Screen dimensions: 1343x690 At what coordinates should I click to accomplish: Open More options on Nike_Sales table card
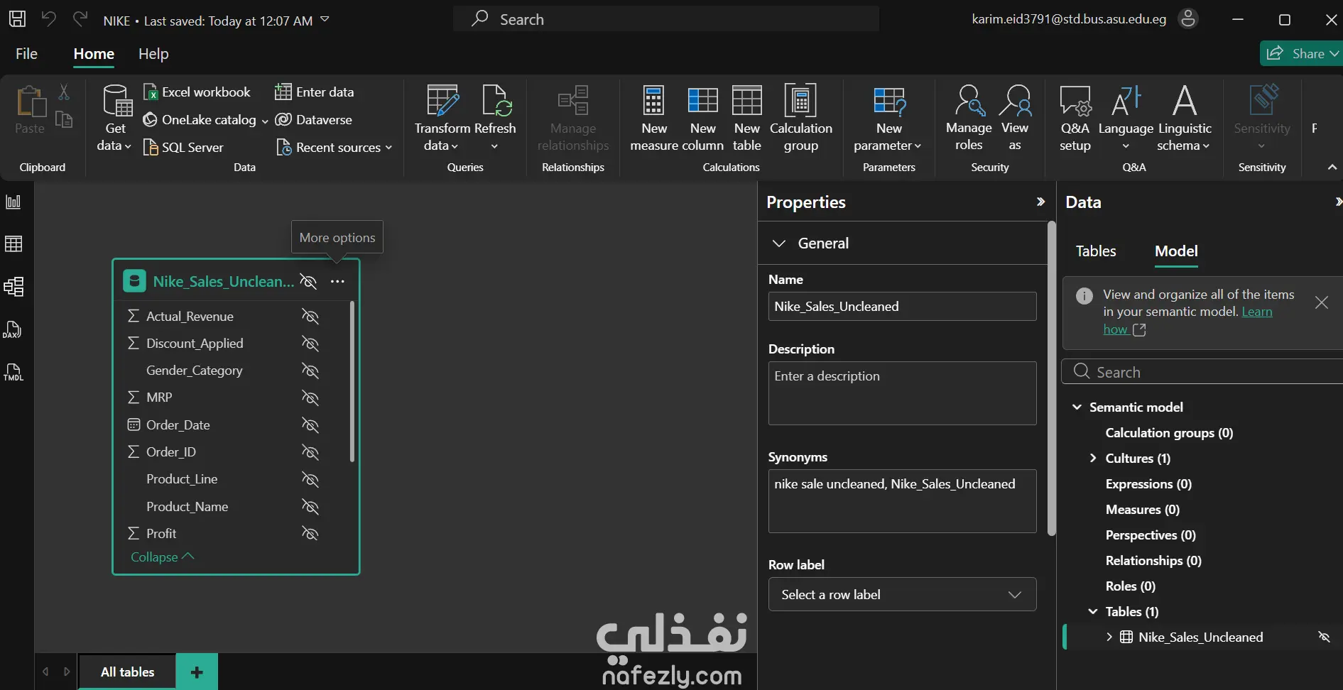pos(337,282)
